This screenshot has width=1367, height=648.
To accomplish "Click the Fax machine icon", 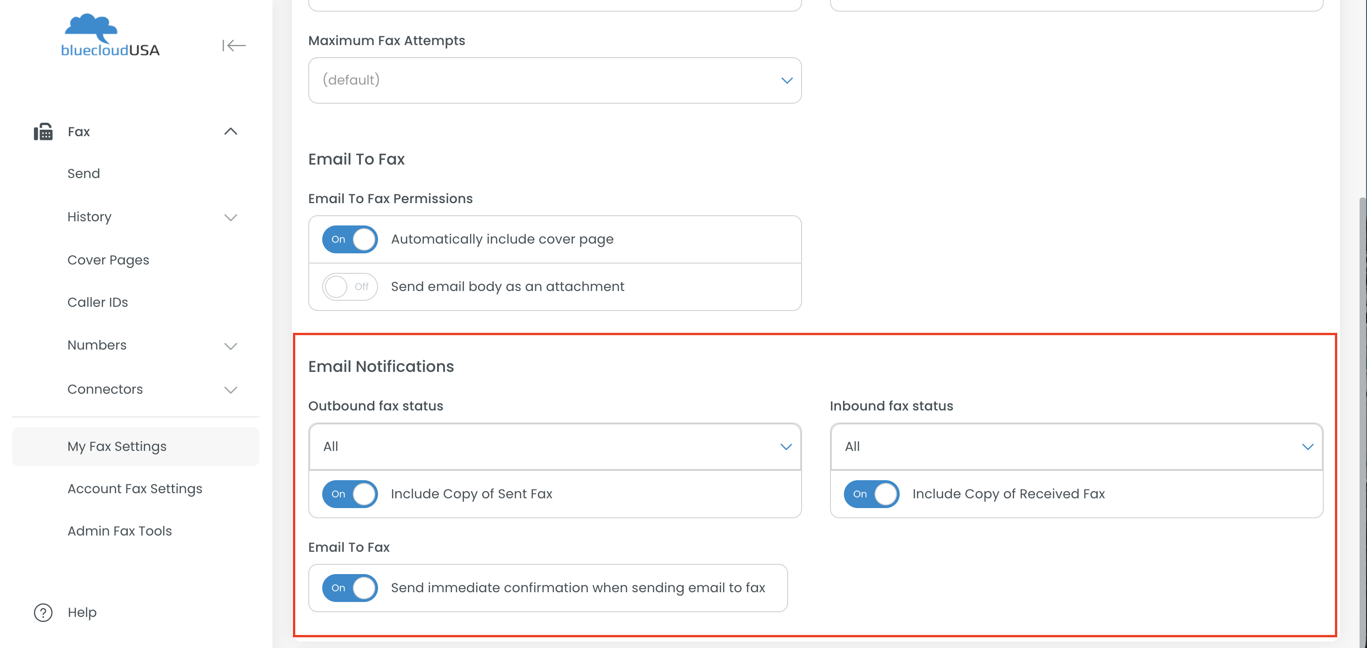I will [44, 132].
